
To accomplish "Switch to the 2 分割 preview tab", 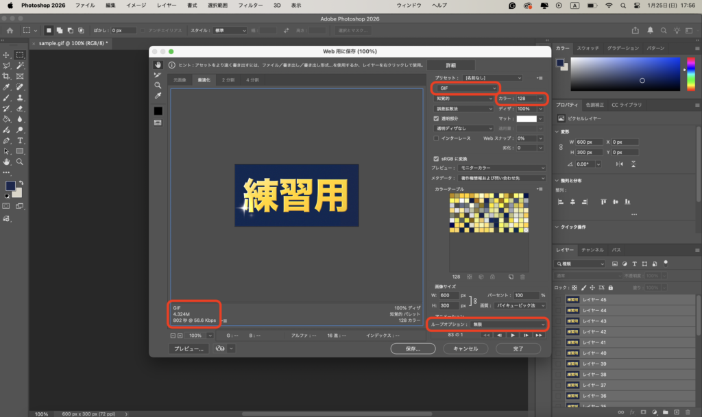I will coord(227,79).
